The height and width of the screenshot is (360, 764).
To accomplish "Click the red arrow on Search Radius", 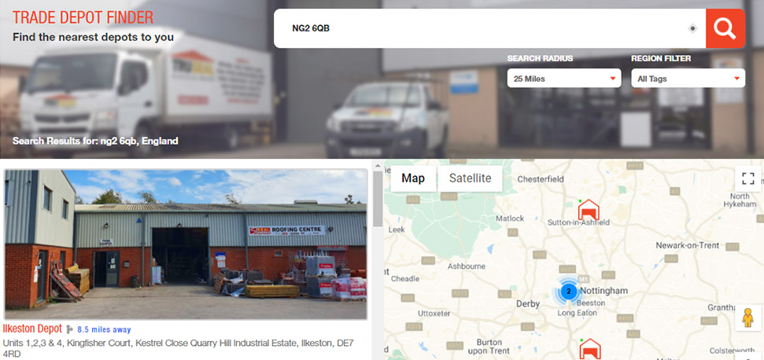I will (613, 79).
